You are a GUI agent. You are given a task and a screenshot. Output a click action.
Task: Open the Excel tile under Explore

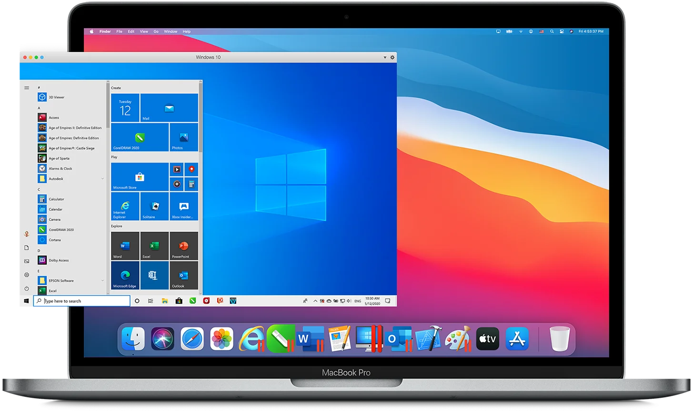[155, 246]
